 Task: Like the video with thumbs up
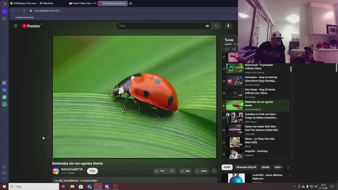pos(160,171)
